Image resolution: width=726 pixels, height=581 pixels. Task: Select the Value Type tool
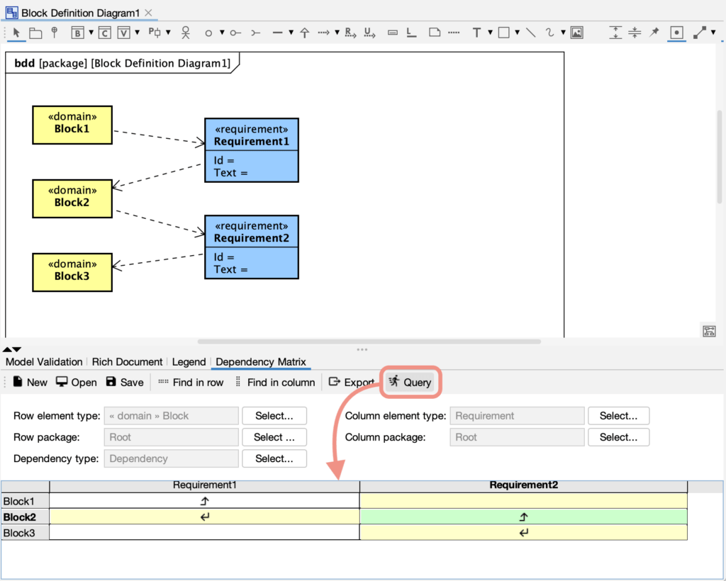coord(124,33)
